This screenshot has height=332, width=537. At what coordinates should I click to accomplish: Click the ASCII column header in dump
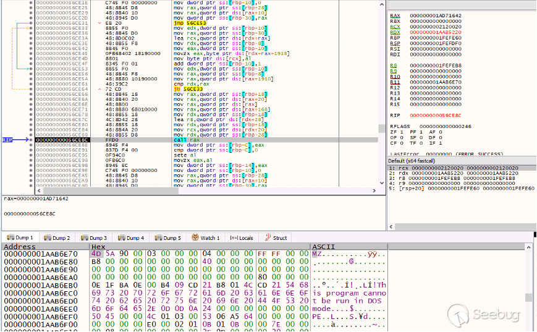pyautogui.click(x=349, y=246)
